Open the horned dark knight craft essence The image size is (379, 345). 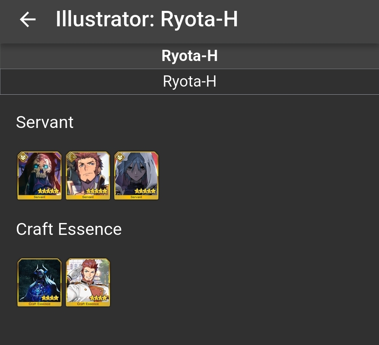click(39, 283)
